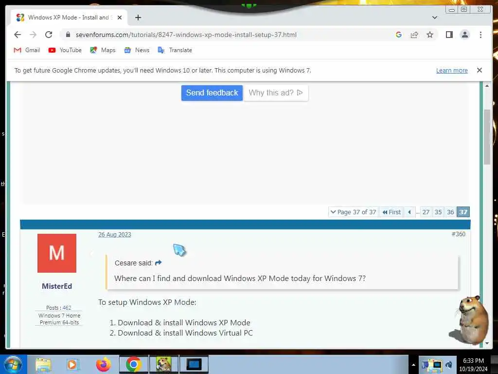Image resolution: width=498 pixels, height=374 pixels.
Task: Click the scrollbar up arrow
Action: [487, 86]
